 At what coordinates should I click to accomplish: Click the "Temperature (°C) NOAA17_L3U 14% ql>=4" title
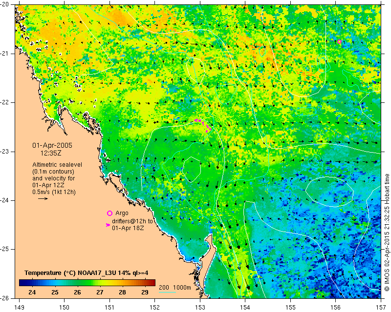87,273
